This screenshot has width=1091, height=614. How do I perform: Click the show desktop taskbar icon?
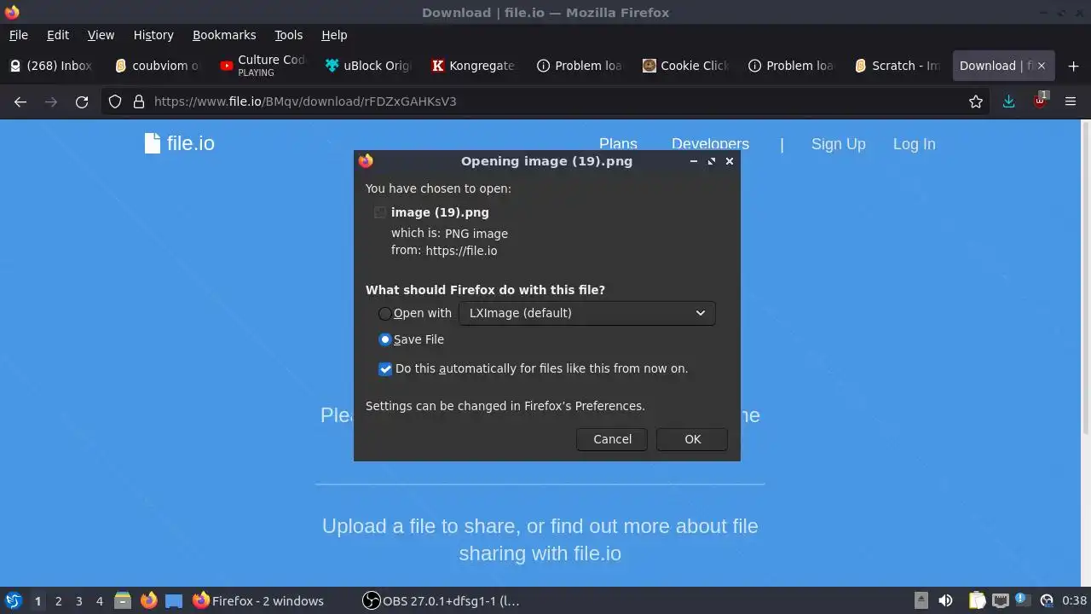[174, 600]
